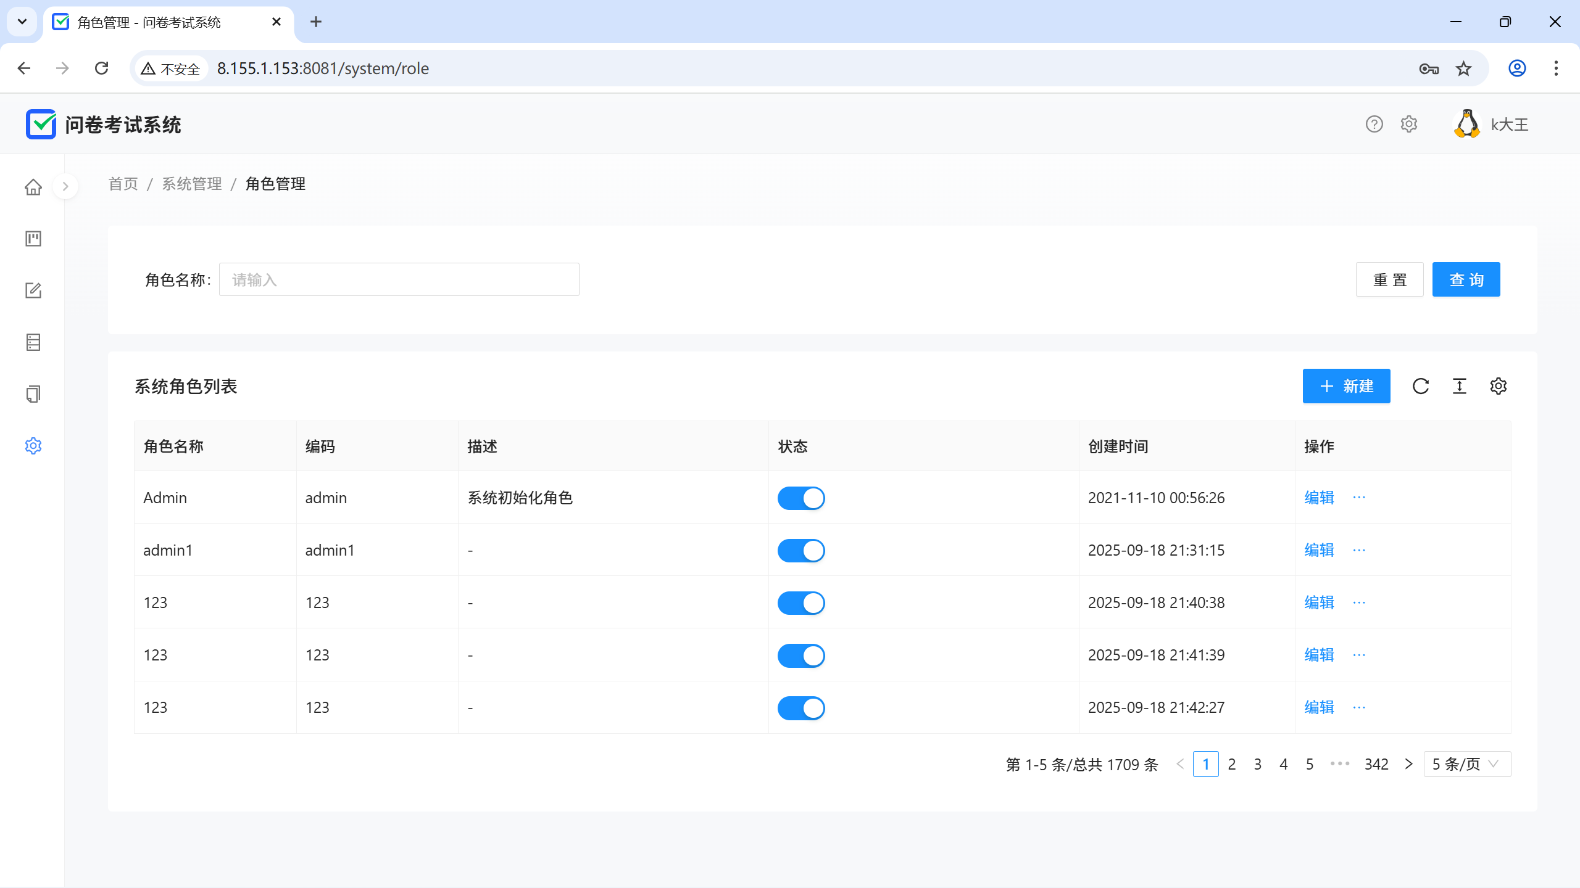Expand the sidebar with the chevron arrow
Screen dimensions: 1580x888
[65, 186]
